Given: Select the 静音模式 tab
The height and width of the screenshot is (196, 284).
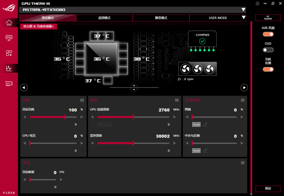Looking at the screenshot, I should [x=161, y=18].
